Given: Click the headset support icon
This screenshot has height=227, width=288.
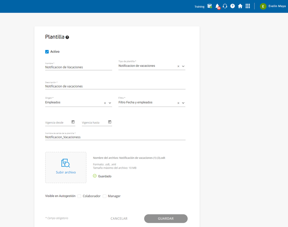Looking at the screenshot, I should pyautogui.click(x=225, y=6).
